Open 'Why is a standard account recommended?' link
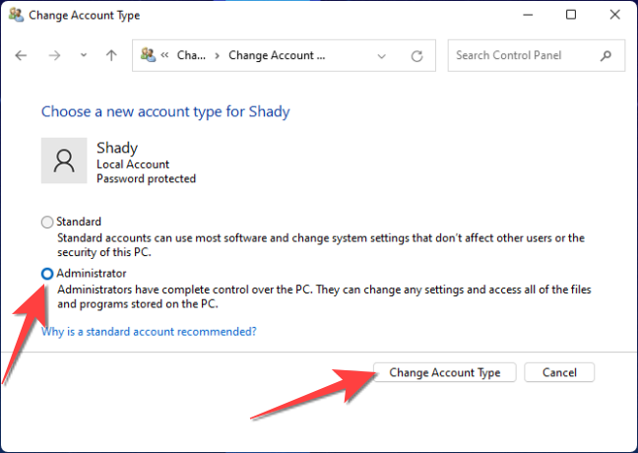 click(149, 332)
